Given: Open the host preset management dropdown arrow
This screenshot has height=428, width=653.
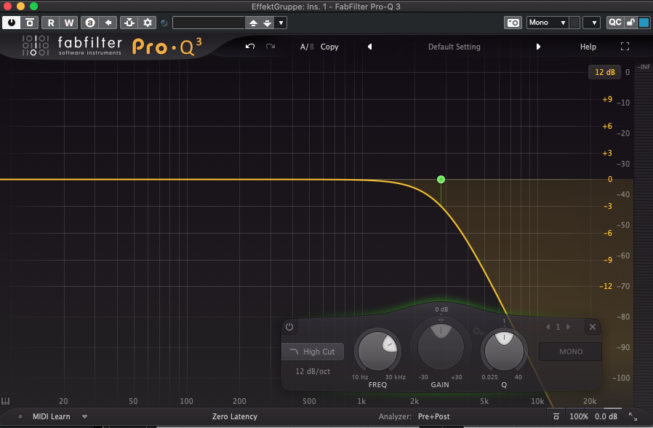Looking at the screenshot, I should [281, 23].
